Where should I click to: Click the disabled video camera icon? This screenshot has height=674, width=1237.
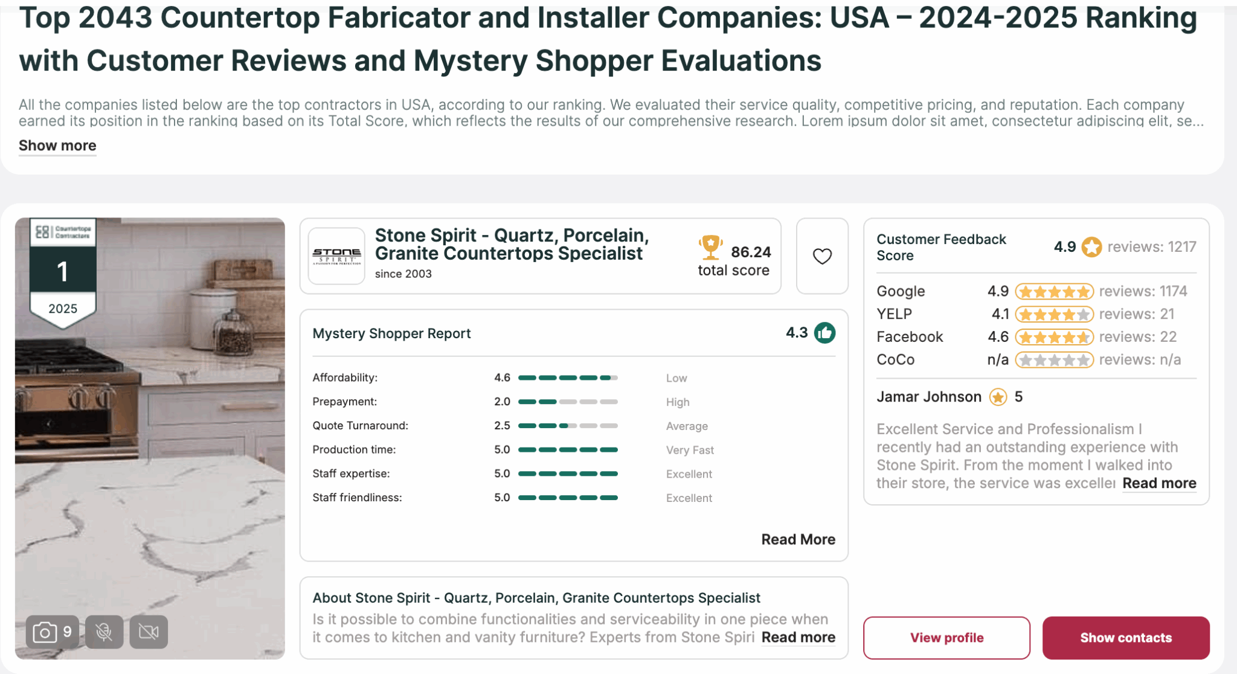point(149,632)
